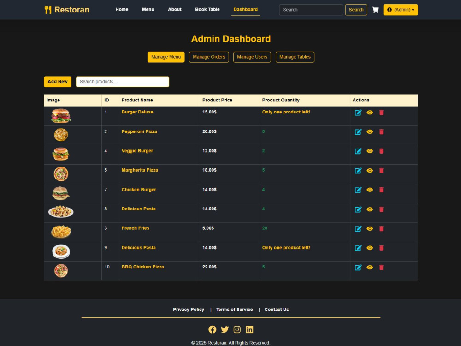
Task: Edit the Burger Deluxe product
Action: 358,113
